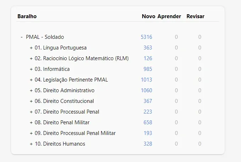The height and width of the screenshot is (162, 241).
Task: Click the Novo column header
Action: [148, 16]
